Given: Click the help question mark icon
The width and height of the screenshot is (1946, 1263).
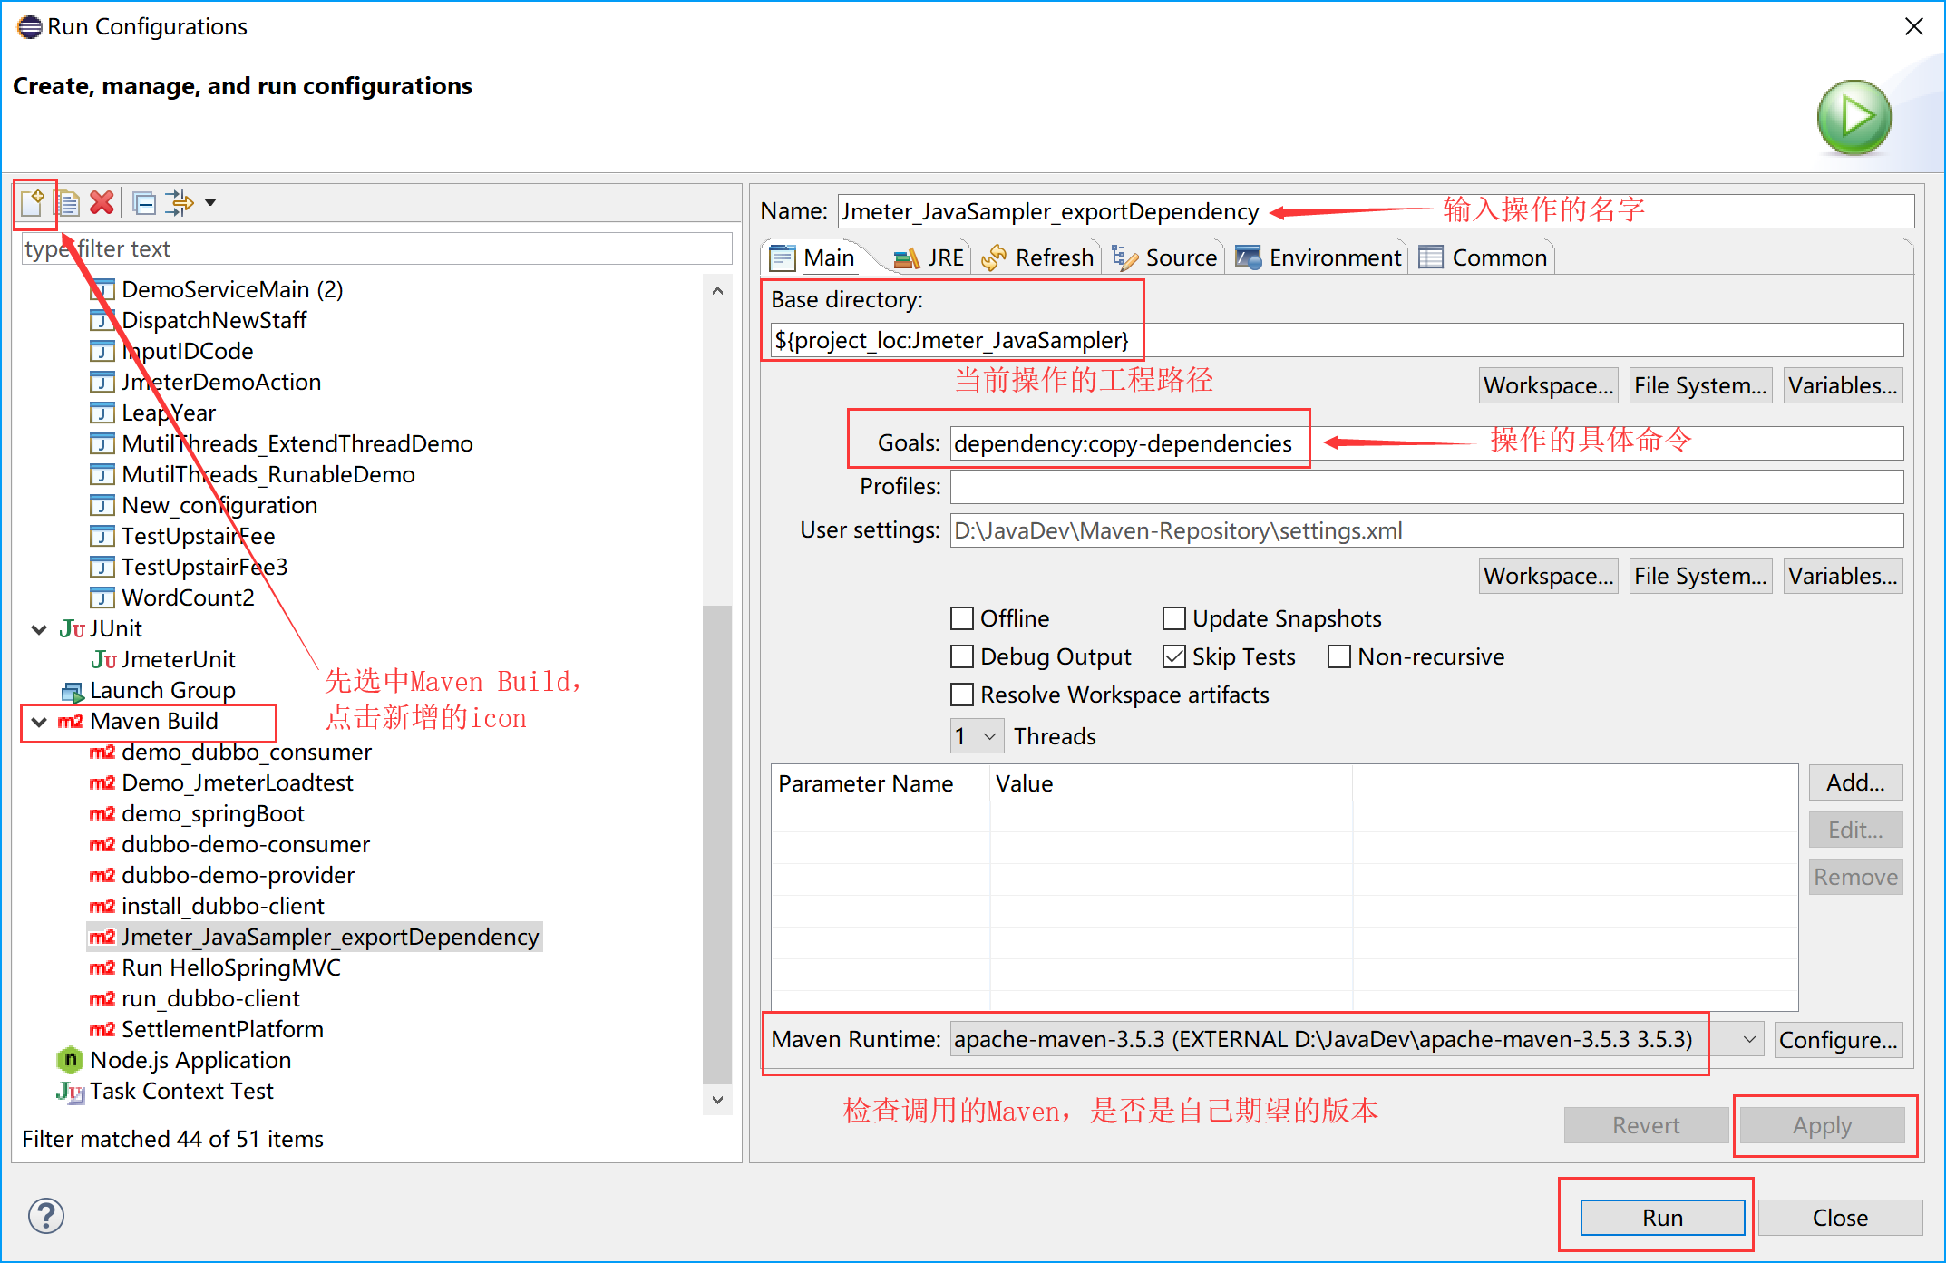Looking at the screenshot, I should (x=45, y=1216).
